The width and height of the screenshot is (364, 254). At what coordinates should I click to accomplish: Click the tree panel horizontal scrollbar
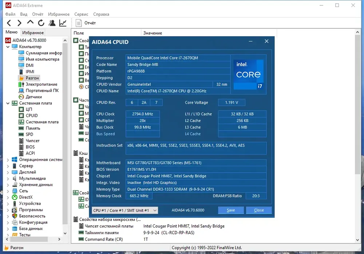click(x=33, y=239)
